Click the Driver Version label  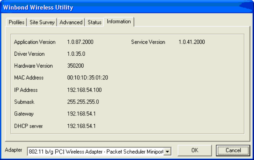29,54
